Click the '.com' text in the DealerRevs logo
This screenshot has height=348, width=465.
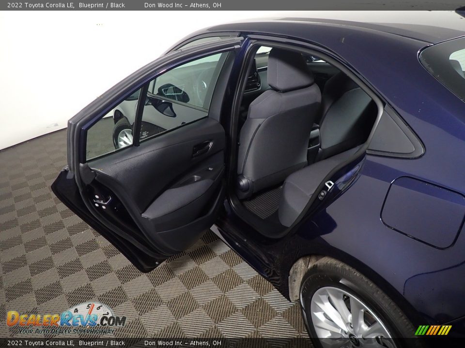coord(112,320)
